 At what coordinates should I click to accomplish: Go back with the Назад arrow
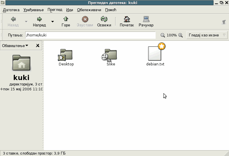click(13, 22)
